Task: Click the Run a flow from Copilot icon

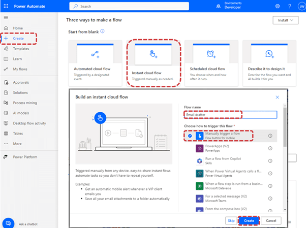Action: point(199,160)
